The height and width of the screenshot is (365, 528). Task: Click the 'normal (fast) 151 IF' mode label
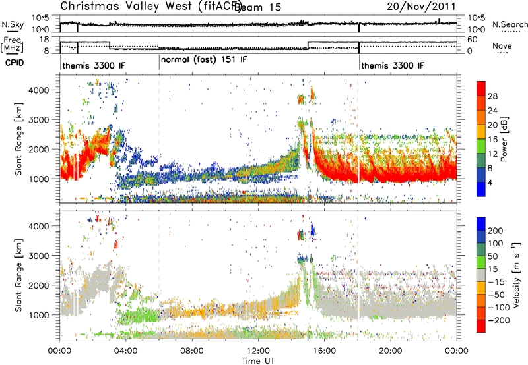(x=204, y=60)
